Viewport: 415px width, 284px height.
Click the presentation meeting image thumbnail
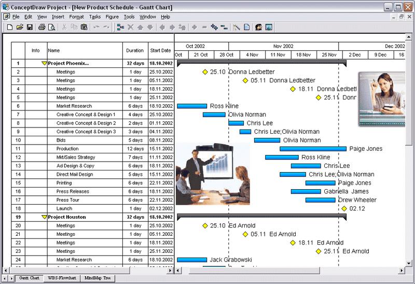213,174
